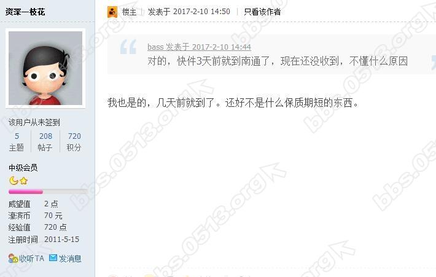Click the 楼主 label text
Viewport: 436px width, 277px height.
(x=130, y=12)
